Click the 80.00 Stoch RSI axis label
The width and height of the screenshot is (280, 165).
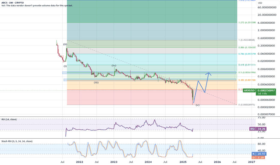pyautogui.click(x=261, y=144)
